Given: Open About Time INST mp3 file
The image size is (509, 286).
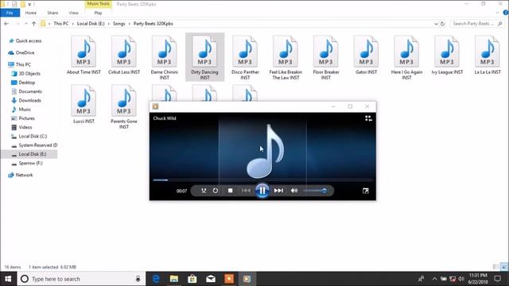Looking at the screenshot, I should point(84,55).
